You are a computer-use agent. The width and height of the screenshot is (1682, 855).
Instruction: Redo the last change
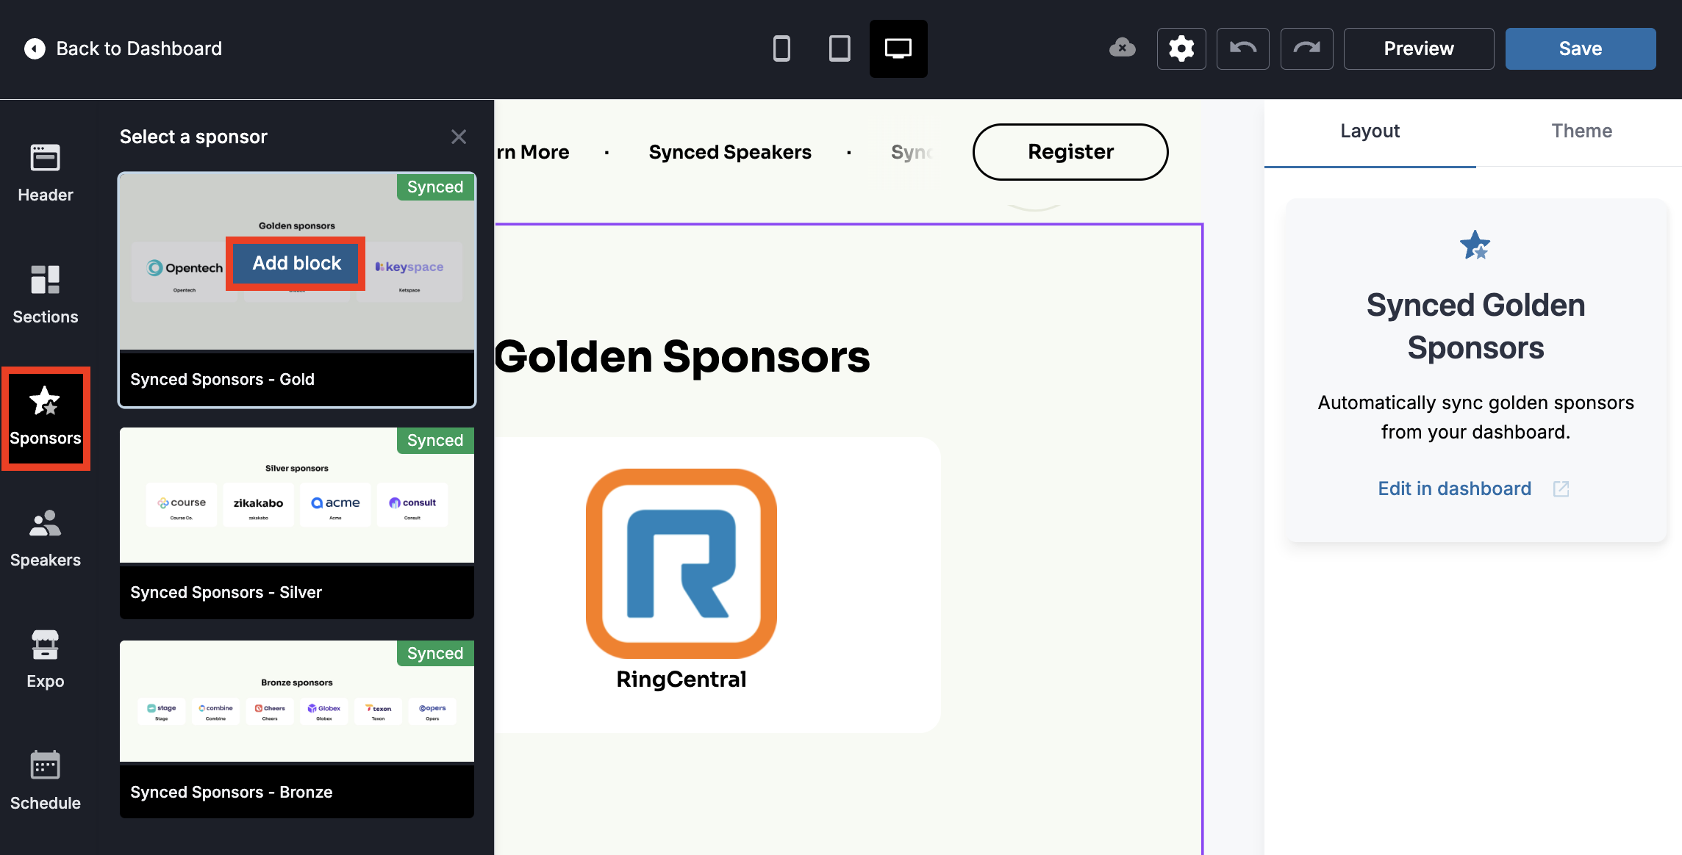pyautogui.click(x=1307, y=48)
